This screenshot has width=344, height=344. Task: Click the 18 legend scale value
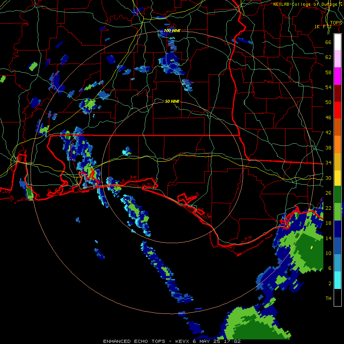tap(328, 223)
